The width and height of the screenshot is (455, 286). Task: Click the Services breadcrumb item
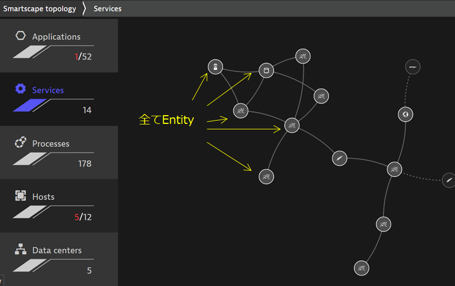[107, 9]
